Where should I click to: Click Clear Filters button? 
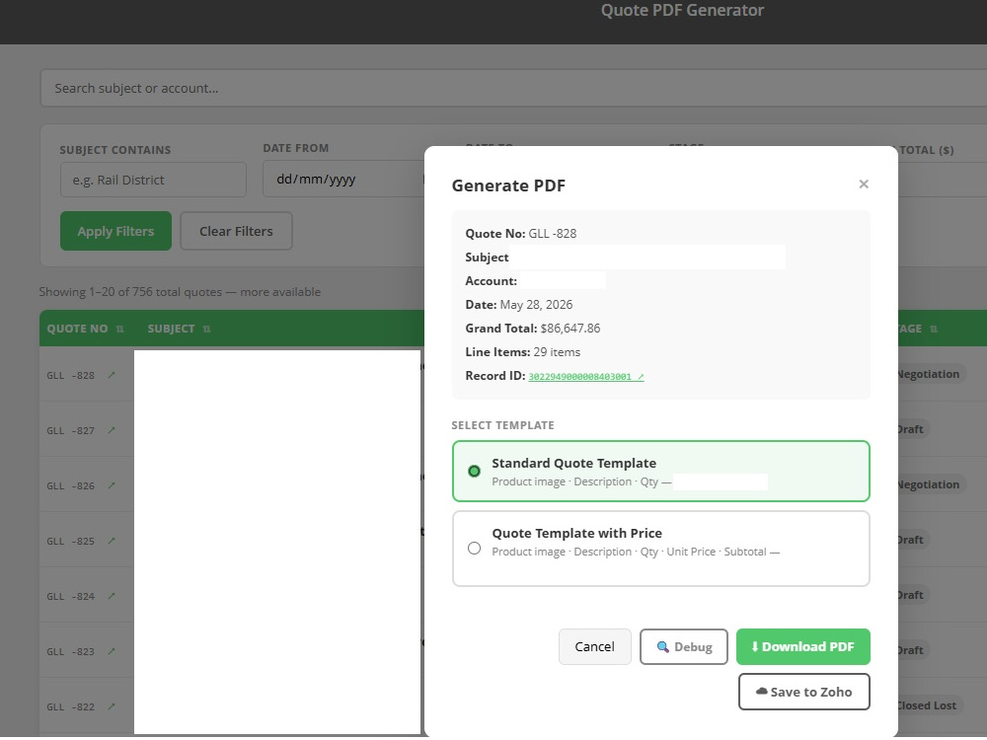(x=236, y=231)
